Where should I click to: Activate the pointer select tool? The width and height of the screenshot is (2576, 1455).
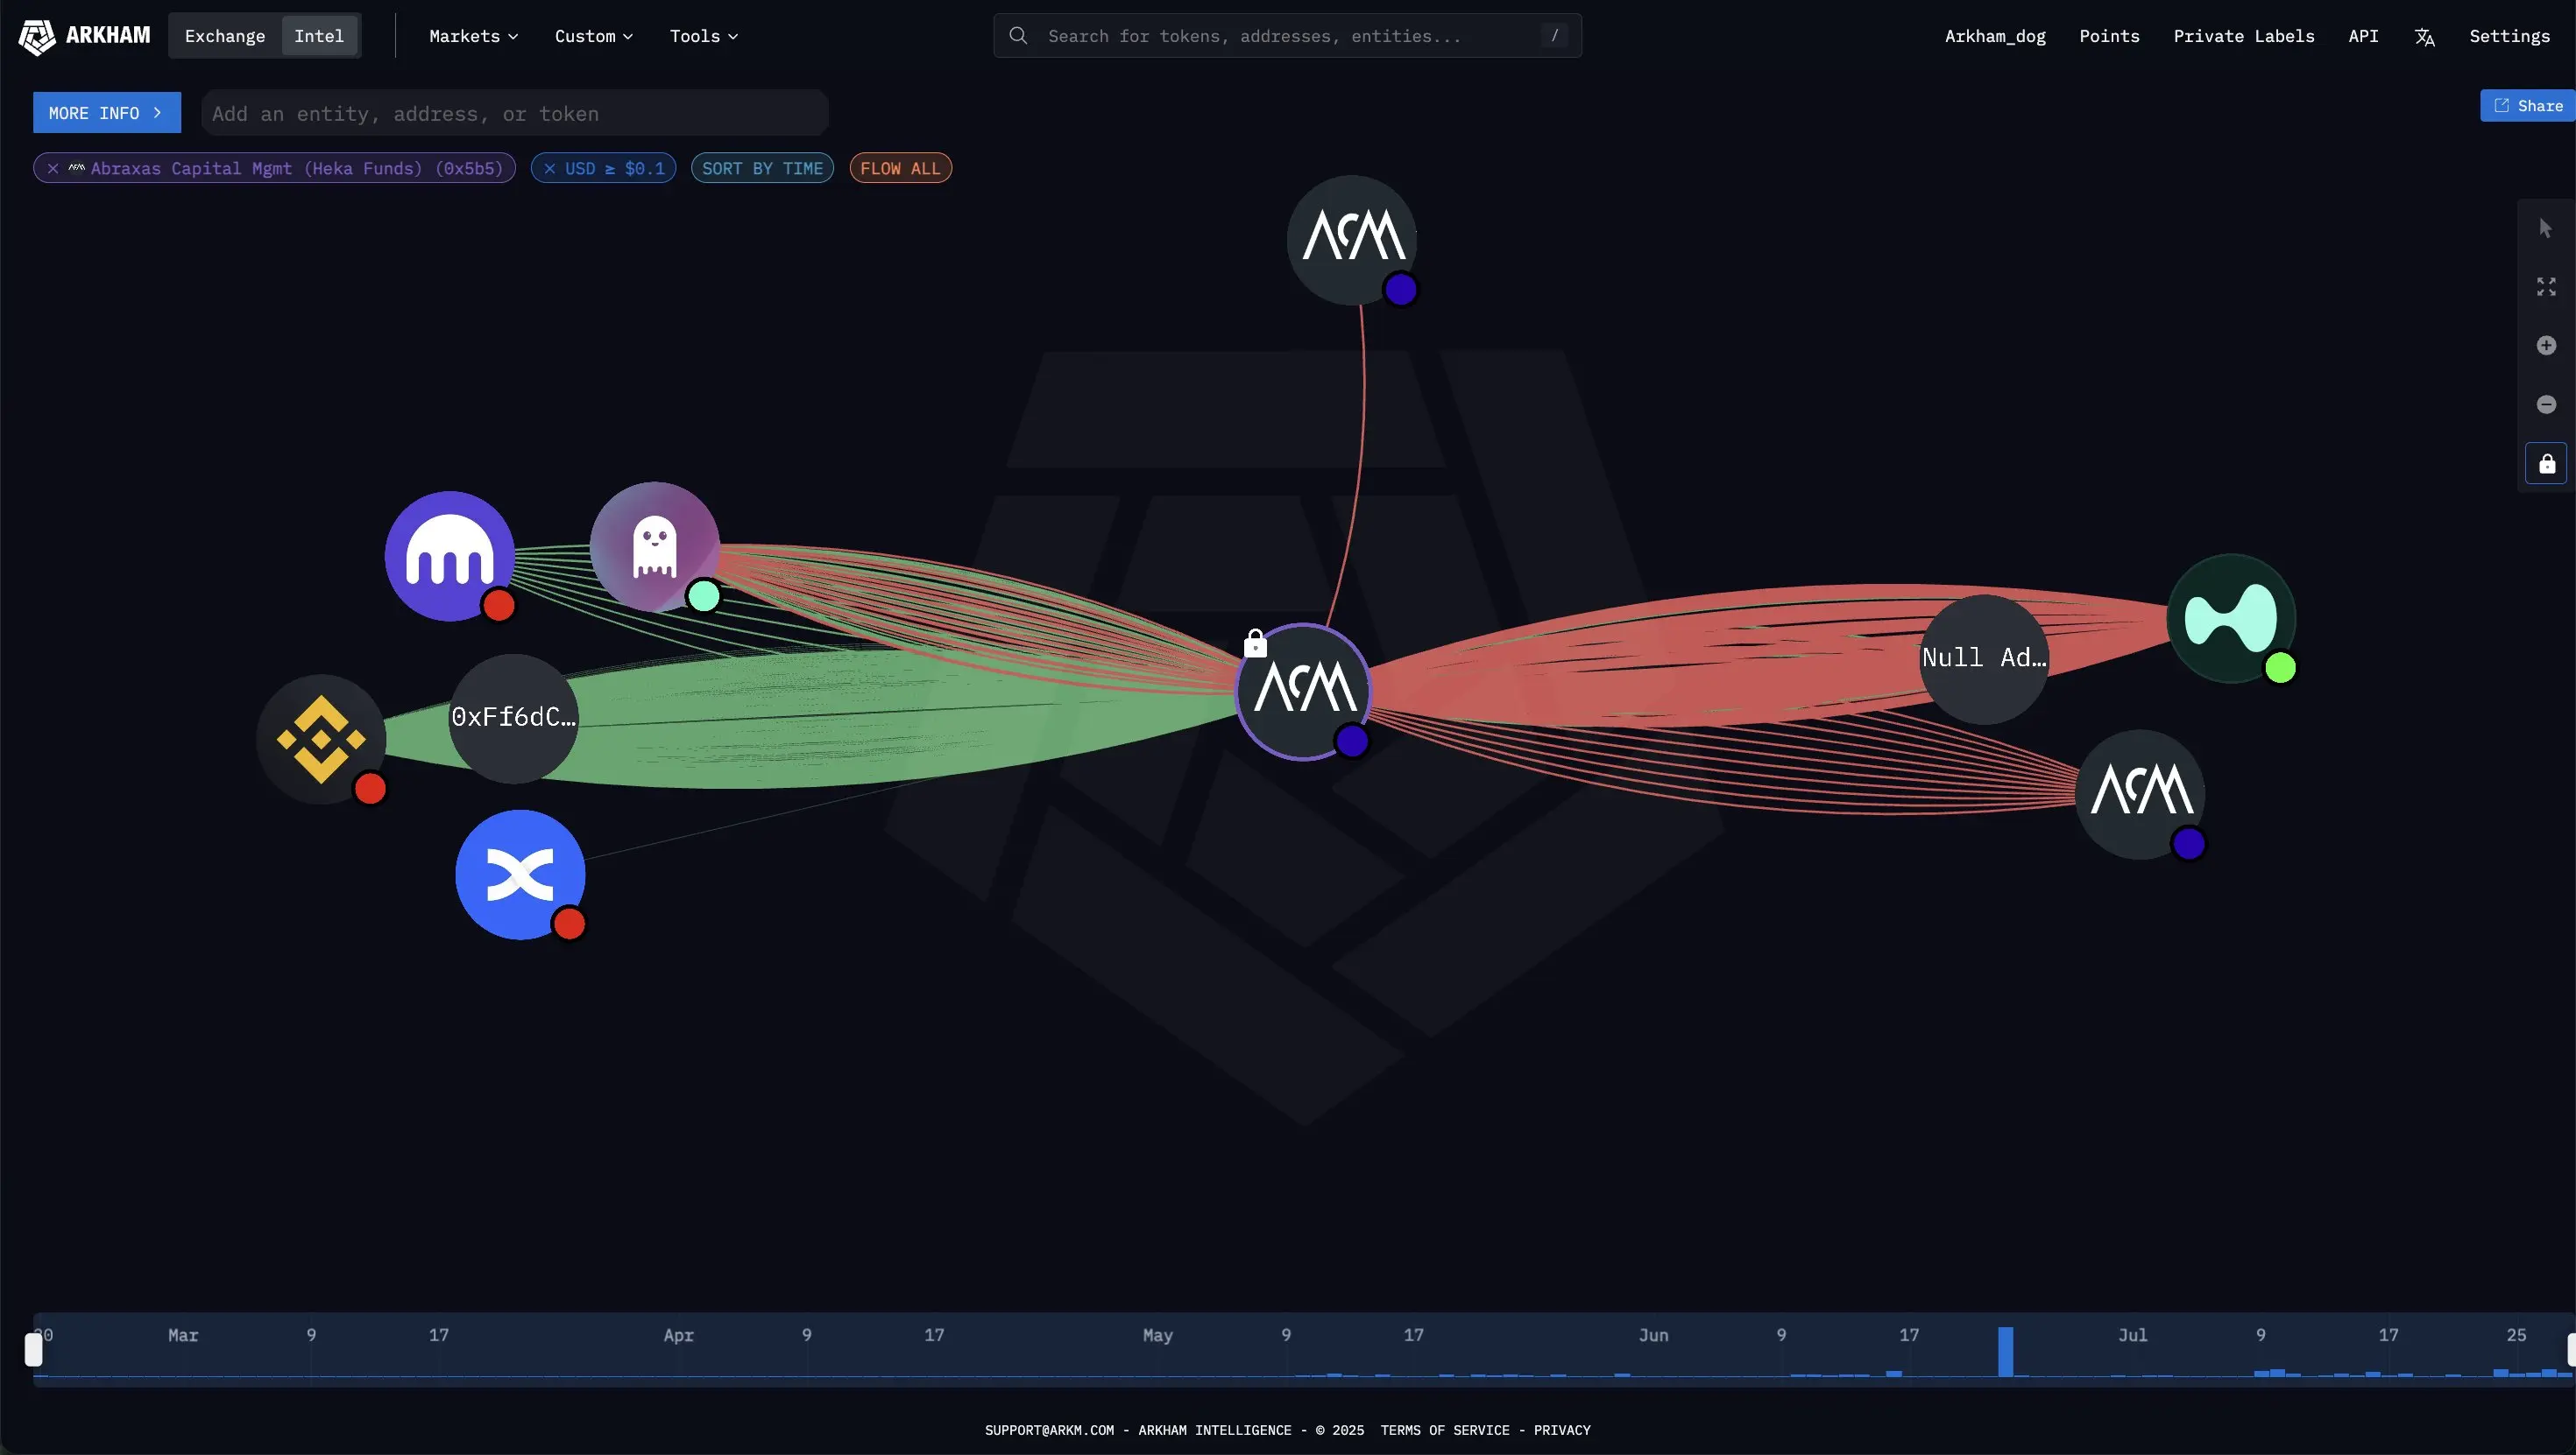(x=2546, y=228)
